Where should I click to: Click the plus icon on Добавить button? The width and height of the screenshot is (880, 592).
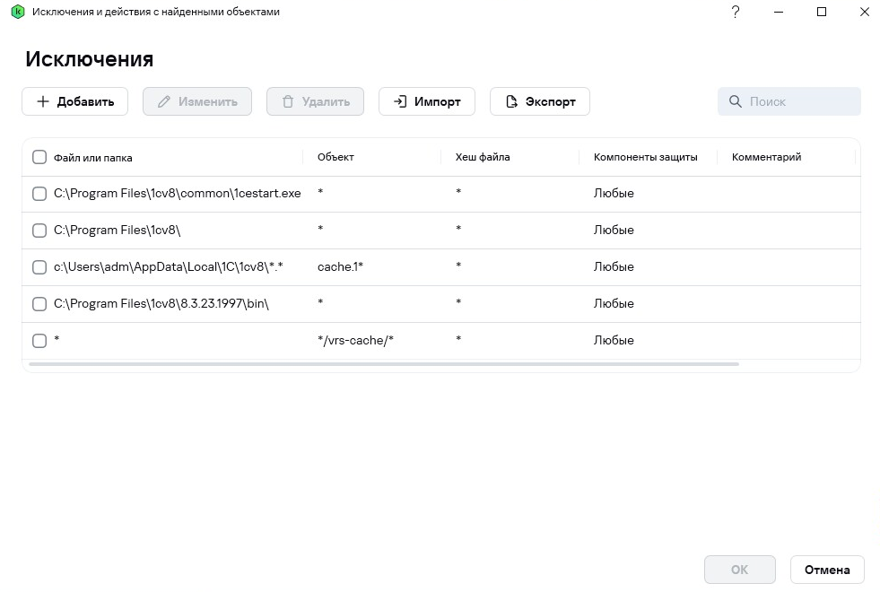42,101
